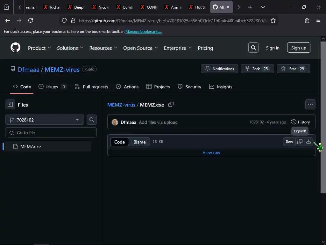Switch to the Blame view toggle

pos(139,142)
